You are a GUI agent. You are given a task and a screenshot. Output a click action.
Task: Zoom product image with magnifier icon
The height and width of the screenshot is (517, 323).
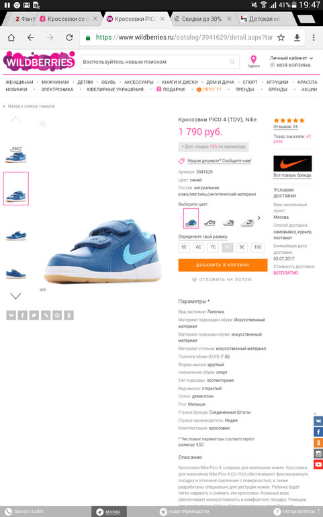[42, 124]
